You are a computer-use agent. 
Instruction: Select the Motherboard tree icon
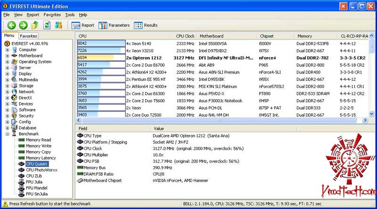(x=15, y=56)
